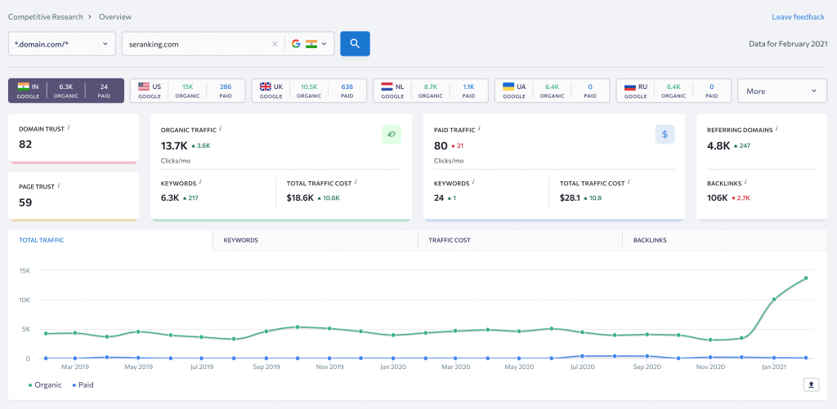Click the Netherlands flag icon

pyautogui.click(x=387, y=87)
